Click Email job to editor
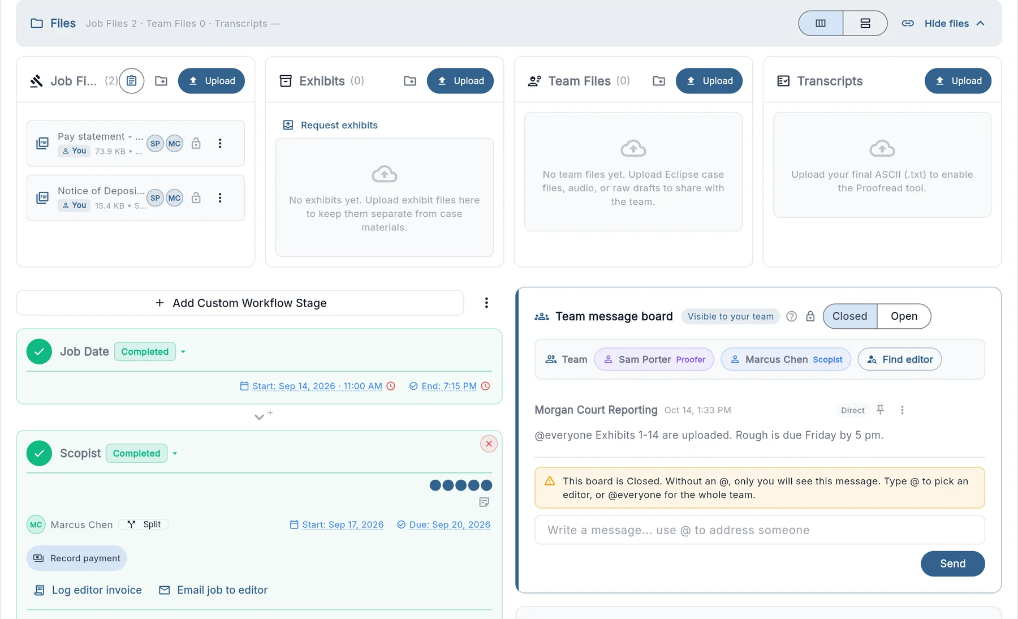The height and width of the screenshot is (619, 1018). point(213,590)
